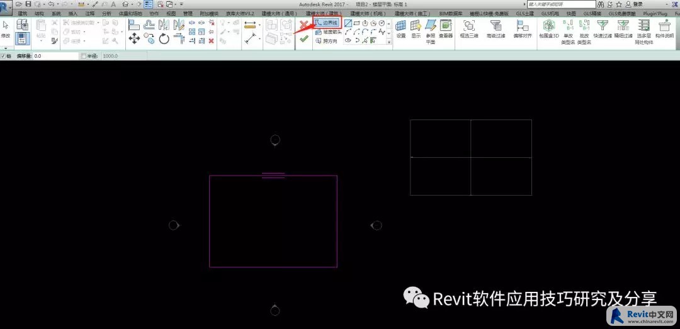The width and height of the screenshot is (680, 329).
Task: Click the Undo arrow icon
Action: tap(51, 4)
